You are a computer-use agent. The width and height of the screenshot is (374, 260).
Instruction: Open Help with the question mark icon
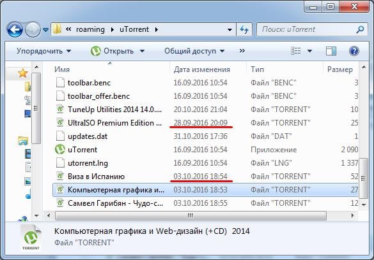coord(354,51)
